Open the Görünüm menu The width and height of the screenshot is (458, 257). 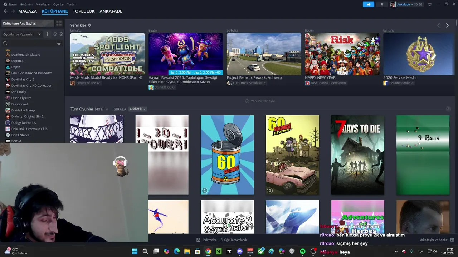[x=26, y=4]
